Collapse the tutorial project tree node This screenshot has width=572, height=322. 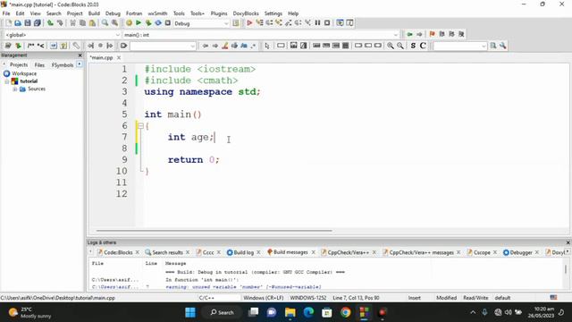tap(7, 81)
